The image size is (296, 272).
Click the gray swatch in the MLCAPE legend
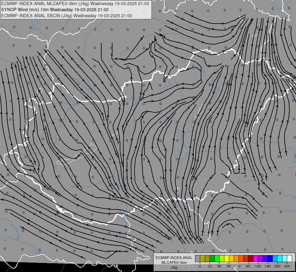198,258
